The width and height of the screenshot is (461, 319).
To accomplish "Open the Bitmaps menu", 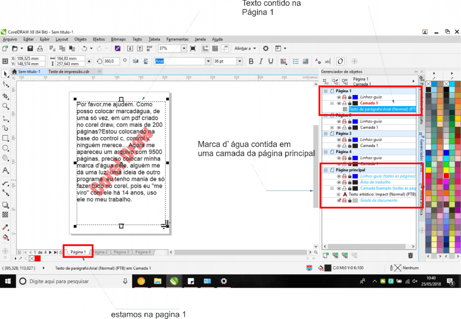I will point(118,39).
